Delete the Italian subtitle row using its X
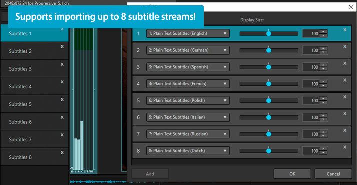This screenshot has height=185, width=357. pos(345,114)
